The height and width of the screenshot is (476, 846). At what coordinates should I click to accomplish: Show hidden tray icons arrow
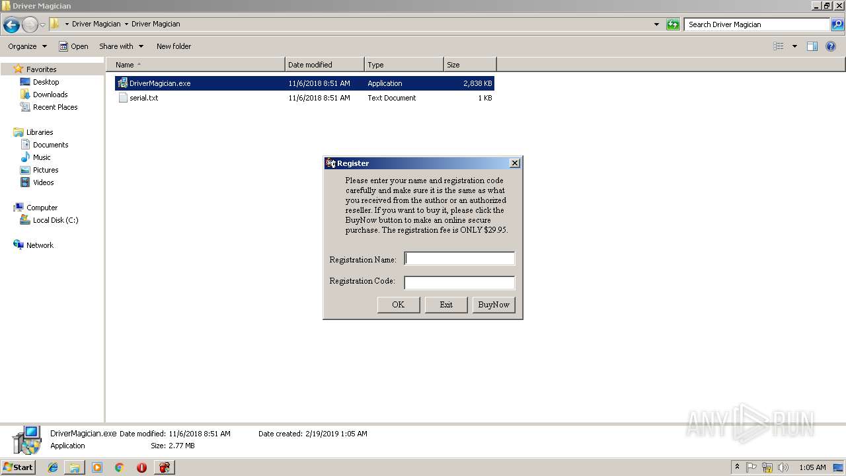click(x=738, y=467)
